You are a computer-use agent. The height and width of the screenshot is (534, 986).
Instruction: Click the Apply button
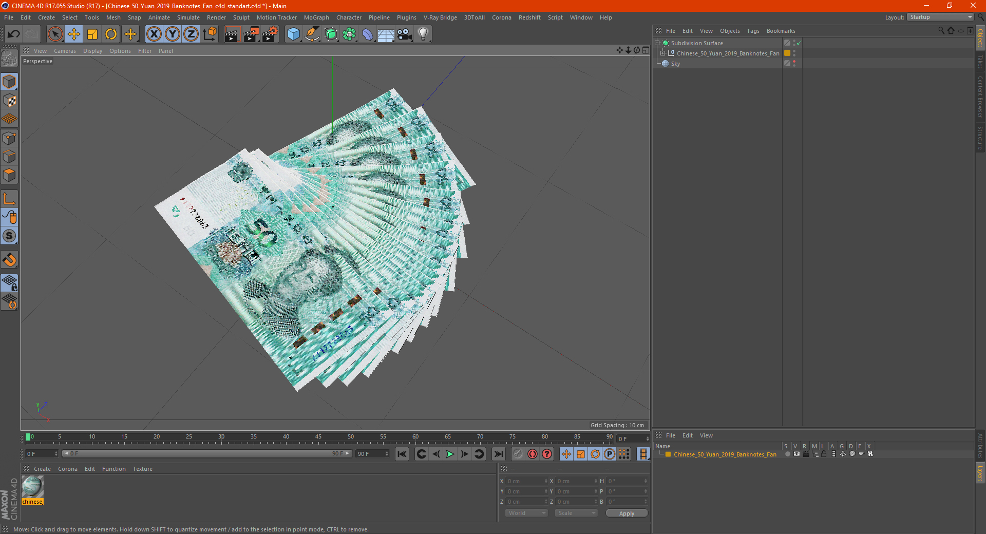tap(627, 513)
